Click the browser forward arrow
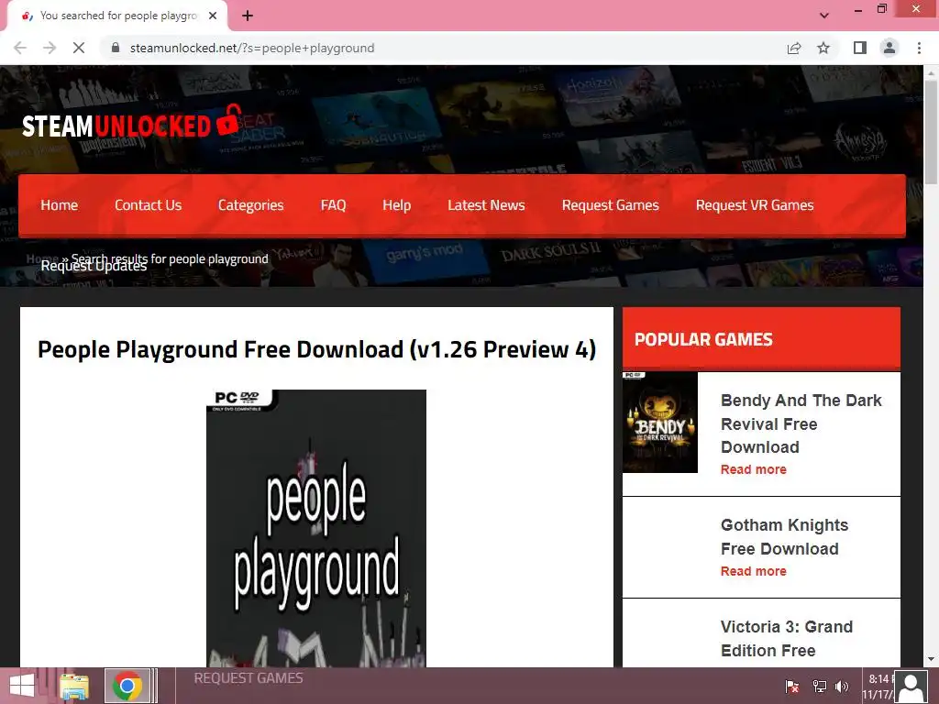The width and height of the screenshot is (939, 704). 50,48
